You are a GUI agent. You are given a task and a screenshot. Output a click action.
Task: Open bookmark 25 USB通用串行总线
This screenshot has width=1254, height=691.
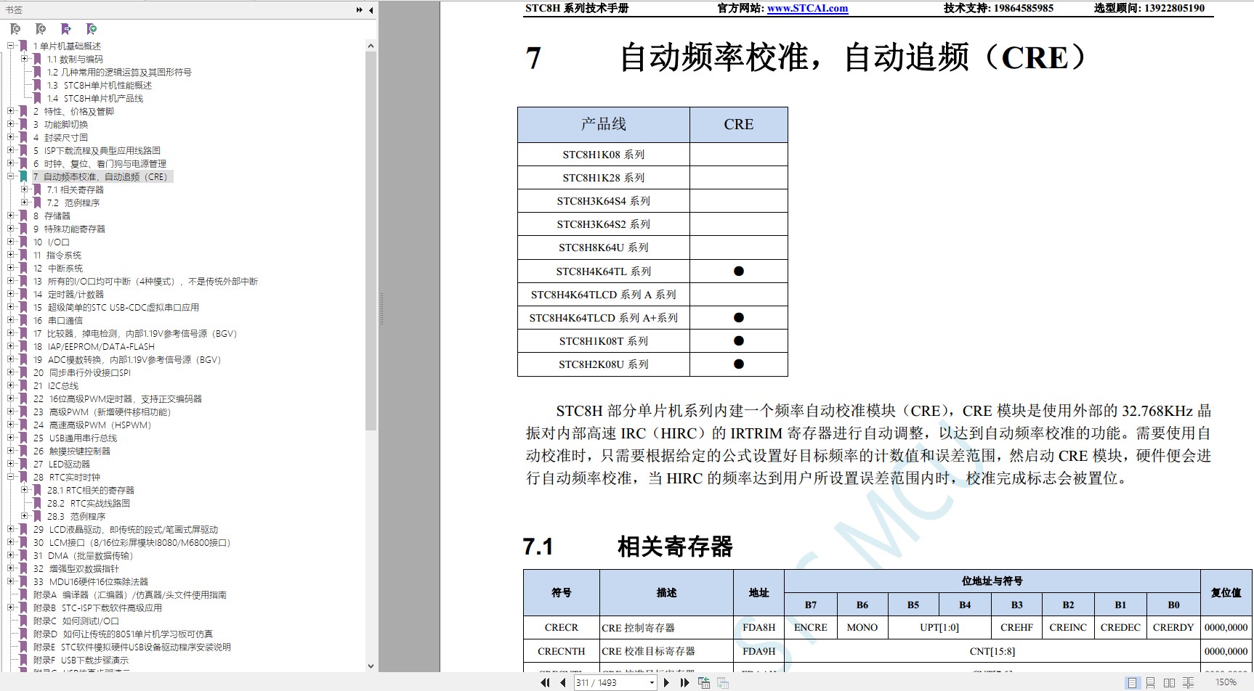(x=75, y=438)
